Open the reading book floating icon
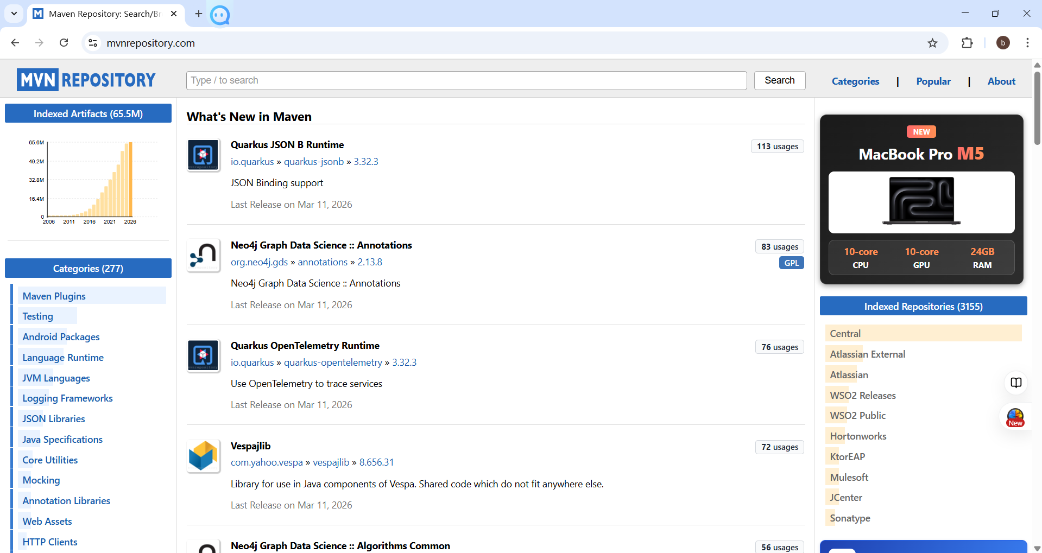 [1016, 383]
